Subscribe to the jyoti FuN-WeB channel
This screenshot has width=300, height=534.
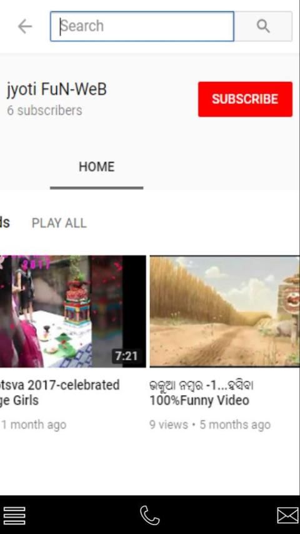pyautogui.click(x=245, y=99)
